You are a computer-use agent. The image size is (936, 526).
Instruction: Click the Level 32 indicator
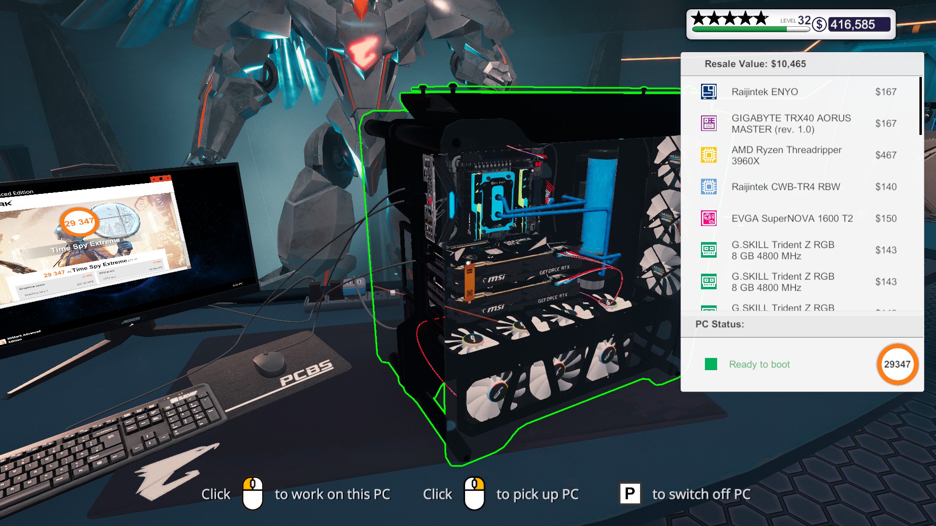point(795,20)
